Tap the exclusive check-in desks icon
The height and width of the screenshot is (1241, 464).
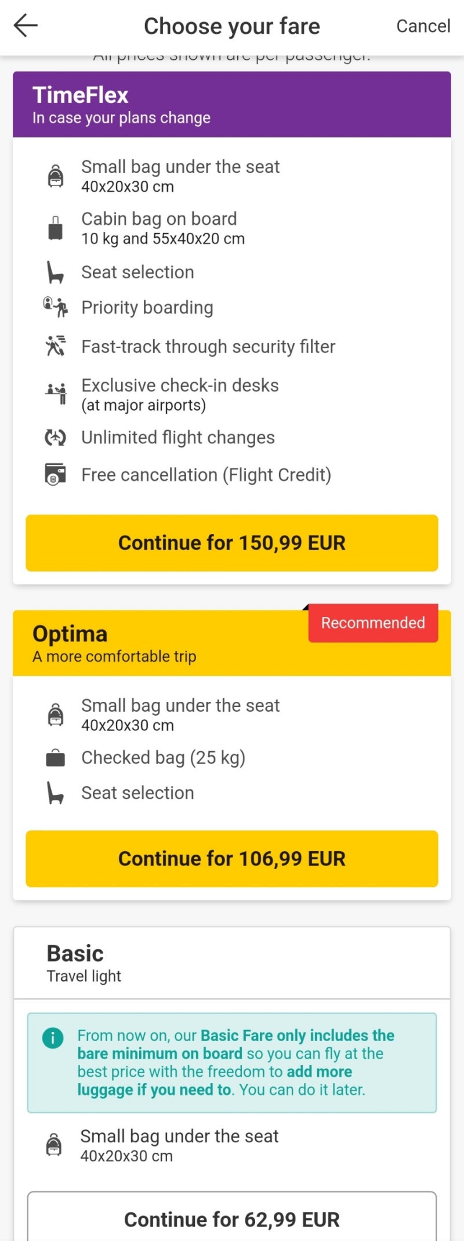(x=56, y=393)
